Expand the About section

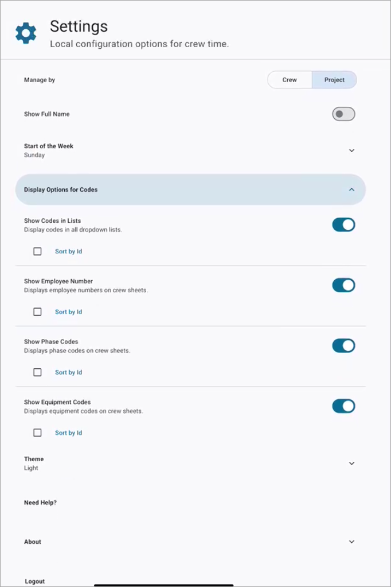(351, 542)
